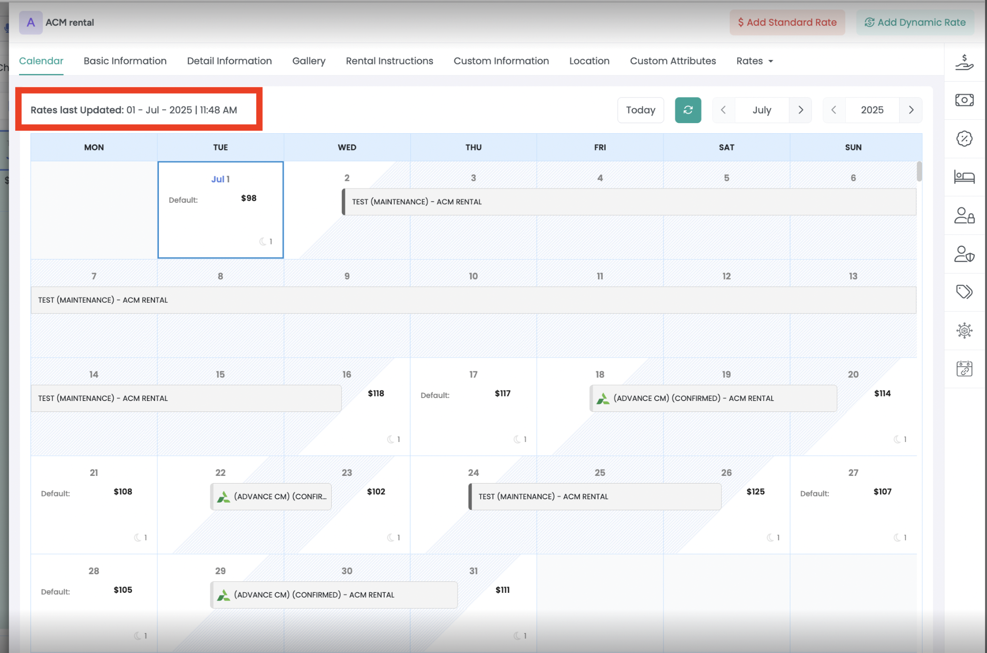This screenshot has height=653, width=987.
Task: Click the hand holding dollar icon in sidebar
Action: click(x=964, y=62)
